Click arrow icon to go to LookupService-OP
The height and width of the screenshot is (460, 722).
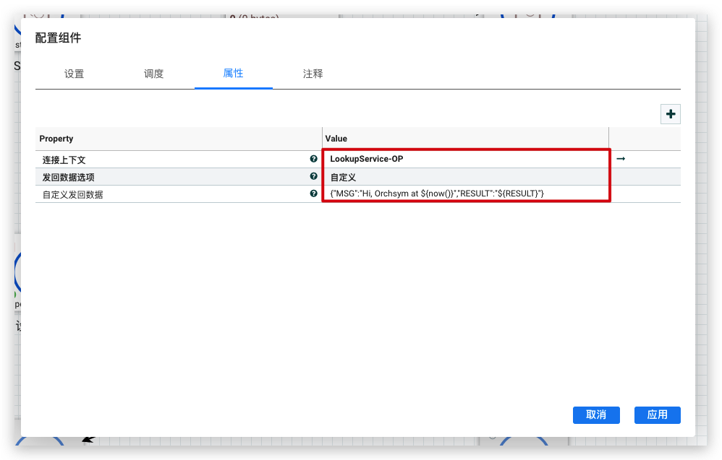621,159
